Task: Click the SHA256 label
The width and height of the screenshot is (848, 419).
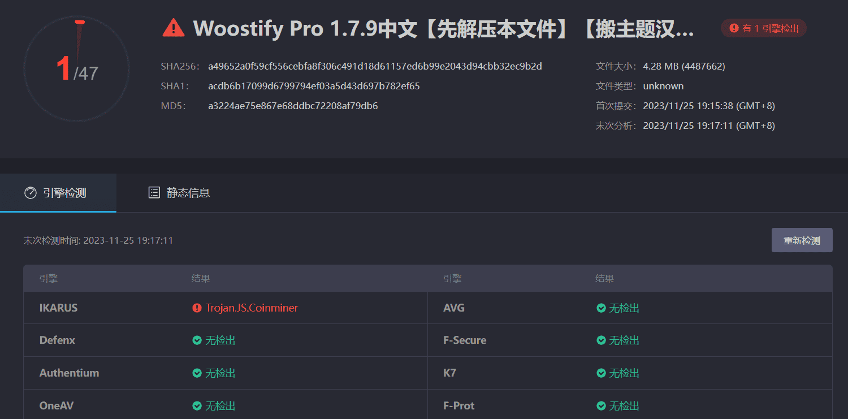Action: click(180, 66)
